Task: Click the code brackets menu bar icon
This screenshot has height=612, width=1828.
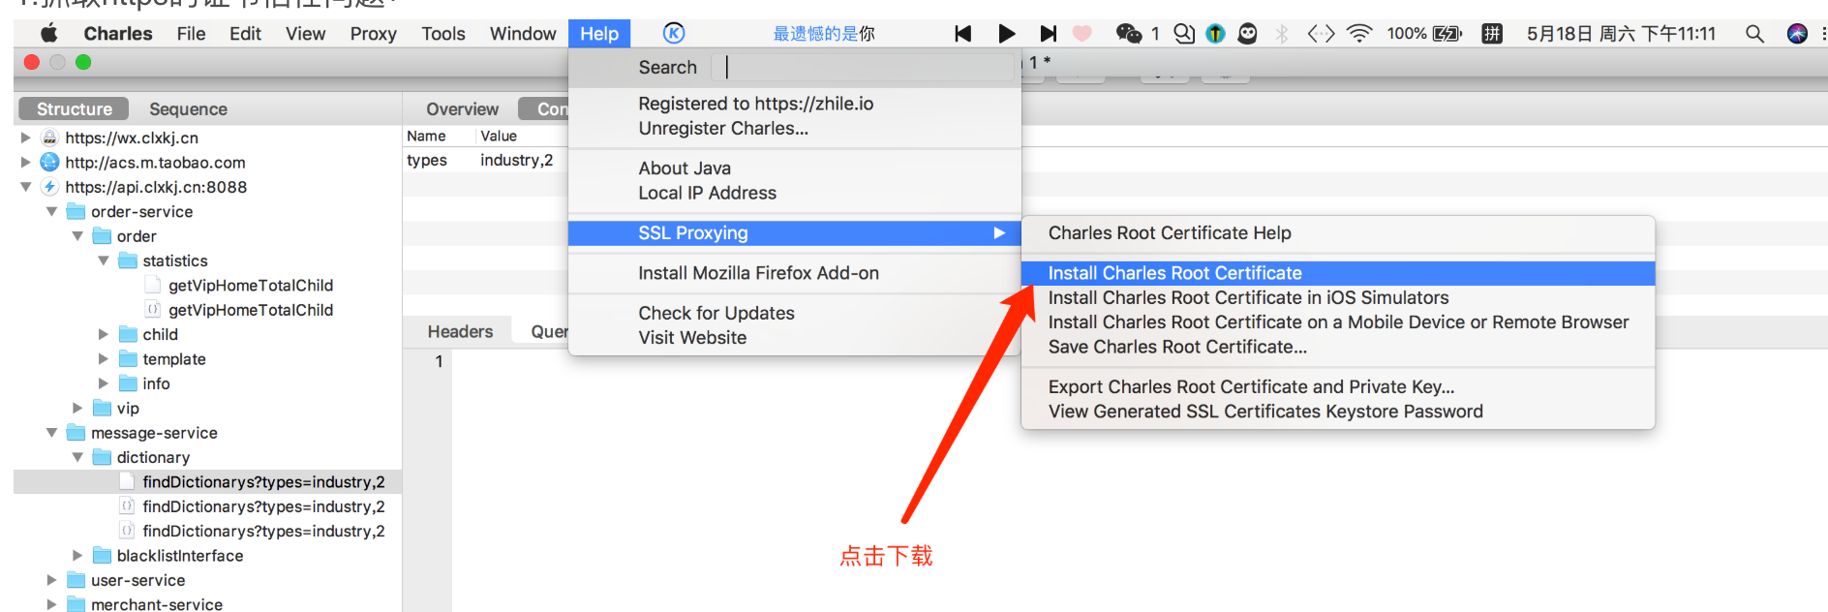Action: click(1321, 34)
